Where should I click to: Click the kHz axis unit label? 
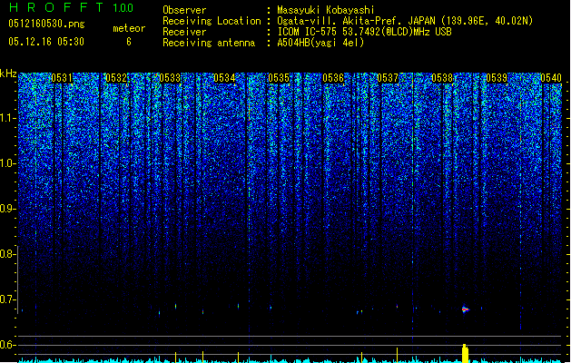8,74
